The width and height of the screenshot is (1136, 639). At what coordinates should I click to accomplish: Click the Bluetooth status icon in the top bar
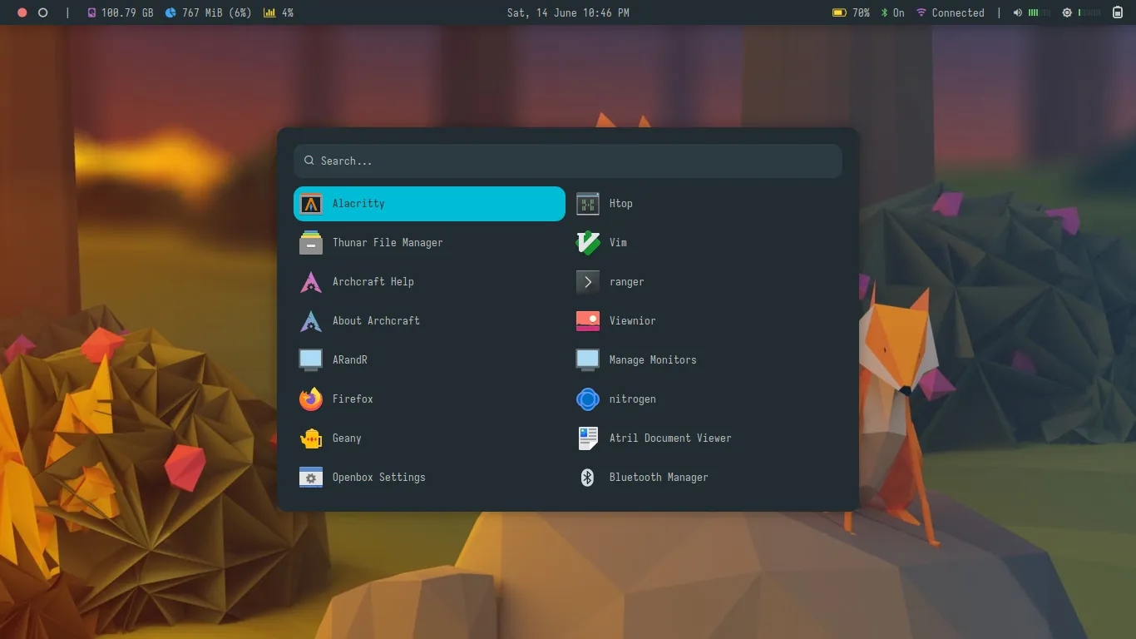click(885, 13)
